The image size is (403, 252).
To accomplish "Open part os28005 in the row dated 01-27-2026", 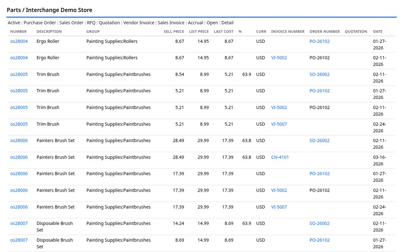I will coord(19,91).
